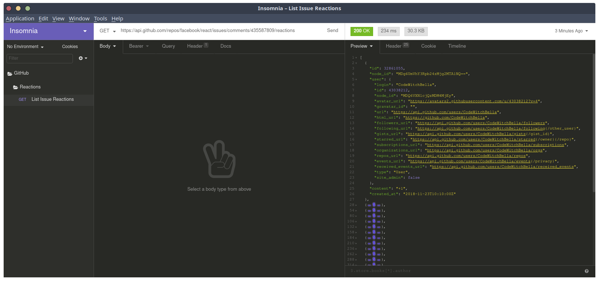599x281 pixels.
Task: Collapse the object at line 2
Action: pyautogui.click(x=356, y=63)
